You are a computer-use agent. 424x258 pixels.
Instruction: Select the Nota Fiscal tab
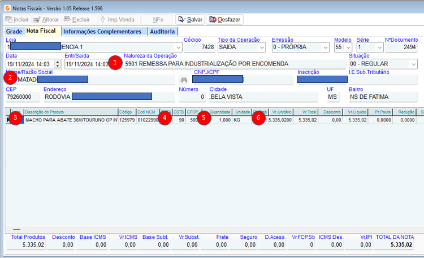41,31
